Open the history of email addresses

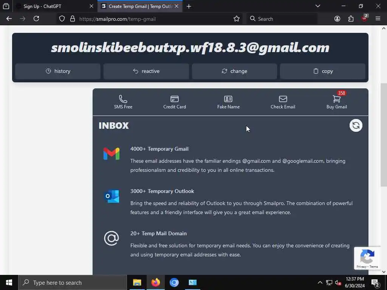point(58,71)
